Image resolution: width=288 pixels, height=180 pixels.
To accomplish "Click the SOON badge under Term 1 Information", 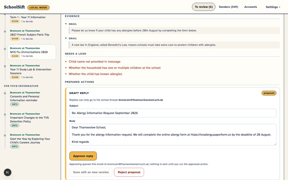I will point(15,21).
